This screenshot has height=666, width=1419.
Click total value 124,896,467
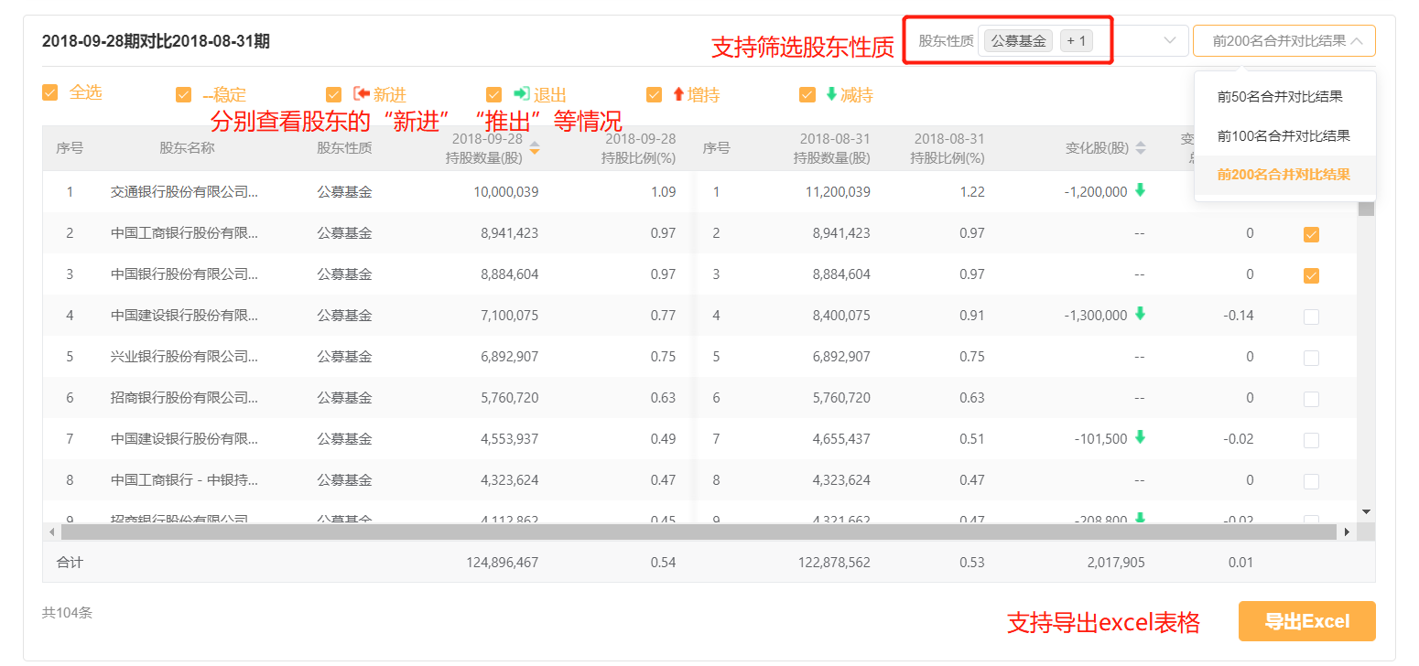tap(503, 563)
